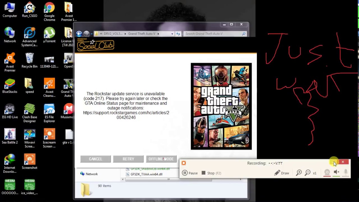
Task: Pause the screen recording
Action: click(190, 173)
